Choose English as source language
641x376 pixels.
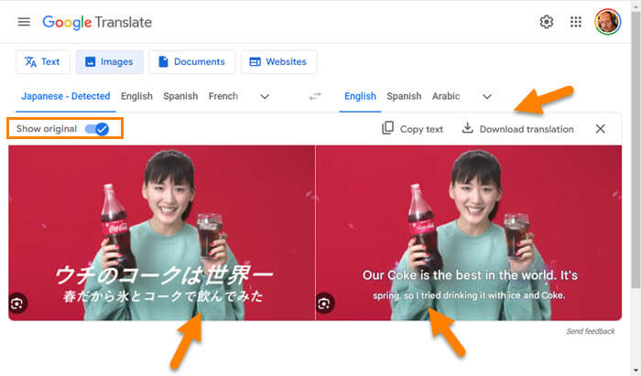pos(136,96)
